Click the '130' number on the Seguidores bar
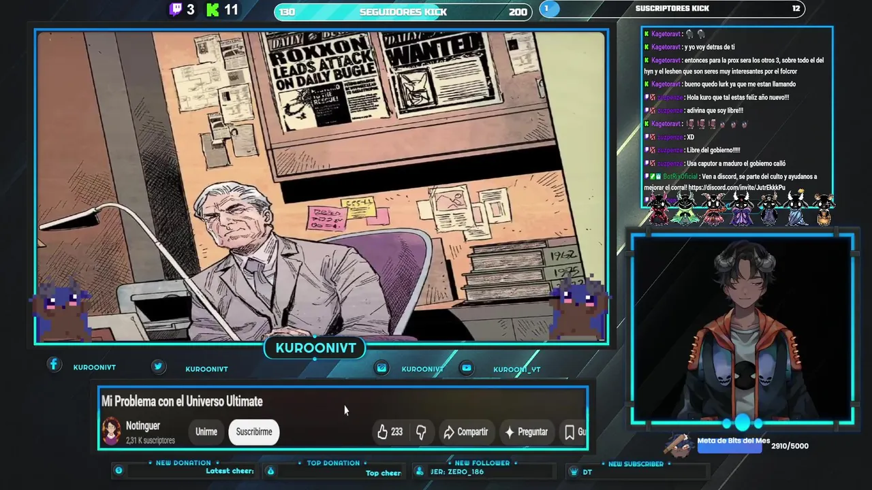The image size is (872, 490). [287, 12]
